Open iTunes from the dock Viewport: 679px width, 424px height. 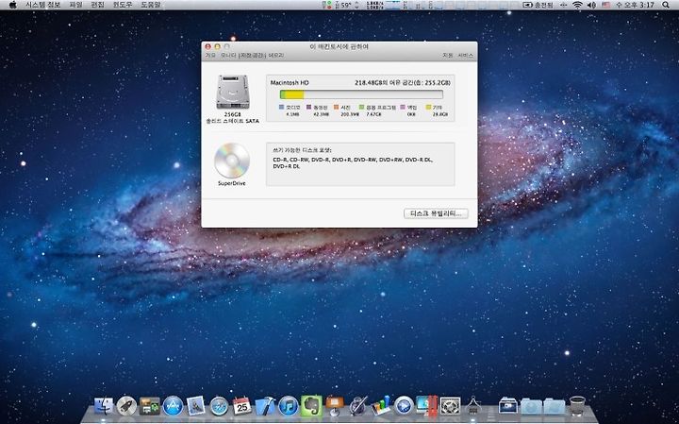289,406
